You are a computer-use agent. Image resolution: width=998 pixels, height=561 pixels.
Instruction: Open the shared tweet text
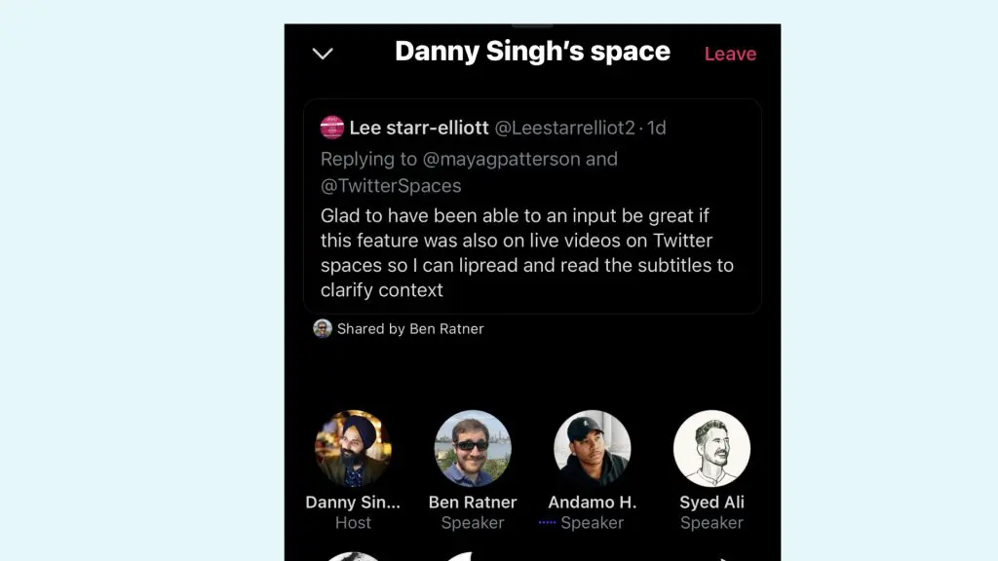point(526,252)
